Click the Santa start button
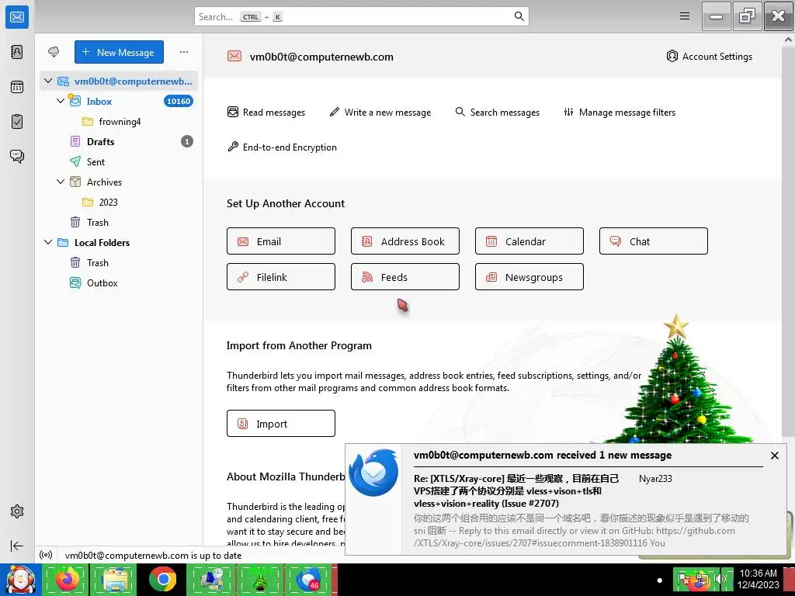Screen dimensions: 795x596 (x=20, y=580)
